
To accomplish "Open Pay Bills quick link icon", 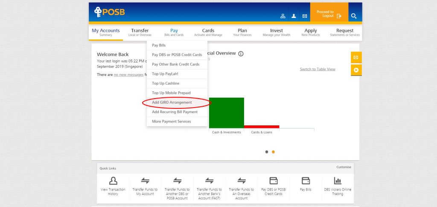I will point(306,181).
